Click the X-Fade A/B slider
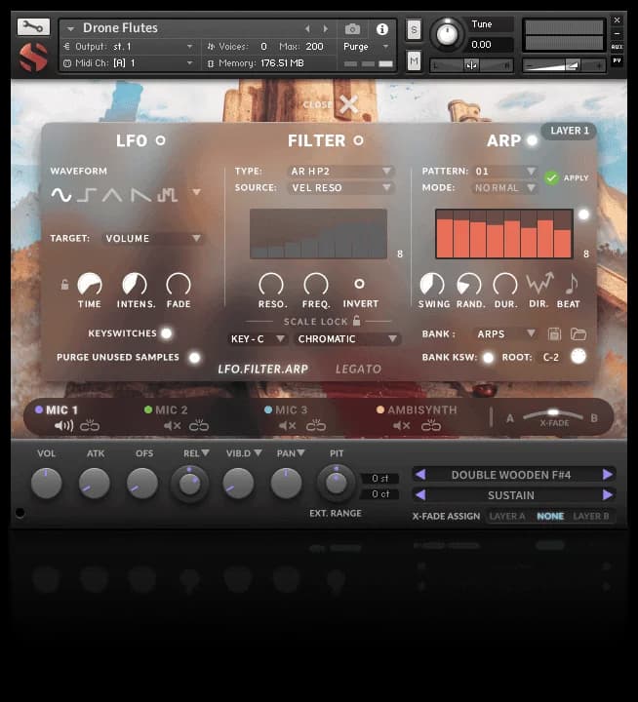 [x=553, y=413]
